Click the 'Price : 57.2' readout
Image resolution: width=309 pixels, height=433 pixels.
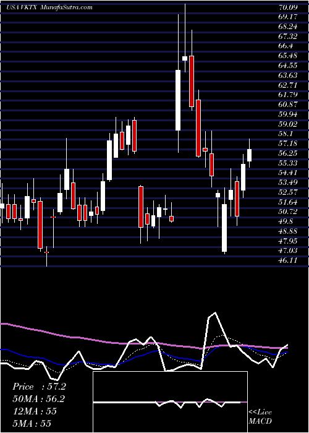(39, 387)
